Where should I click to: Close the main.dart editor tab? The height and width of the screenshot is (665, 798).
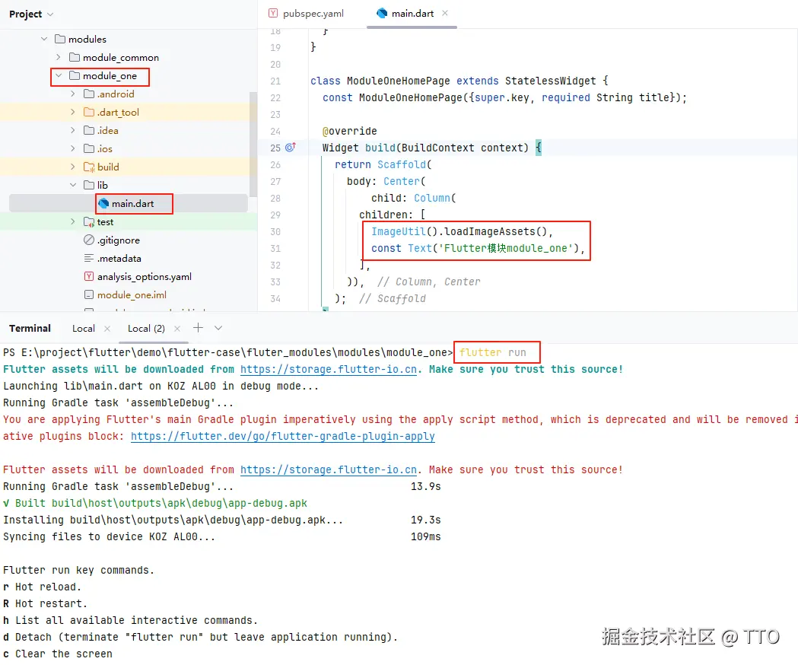coord(445,13)
